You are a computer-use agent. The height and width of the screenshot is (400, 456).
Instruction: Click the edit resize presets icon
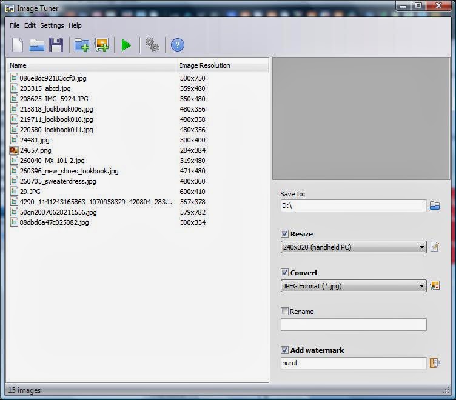coord(435,247)
